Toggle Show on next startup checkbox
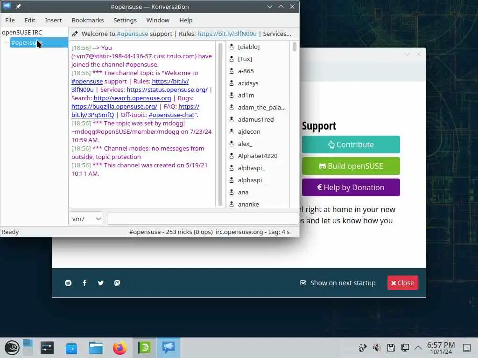Image resolution: width=478 pixels, height=358 pixels. [303, 283]
